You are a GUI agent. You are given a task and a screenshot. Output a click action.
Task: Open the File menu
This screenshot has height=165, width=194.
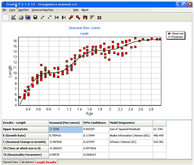coord(4,10)
